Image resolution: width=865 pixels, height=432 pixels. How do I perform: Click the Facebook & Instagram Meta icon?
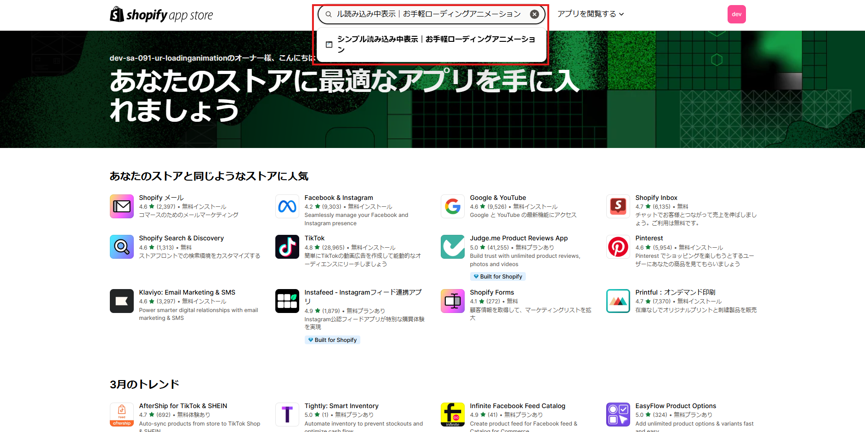287,206
